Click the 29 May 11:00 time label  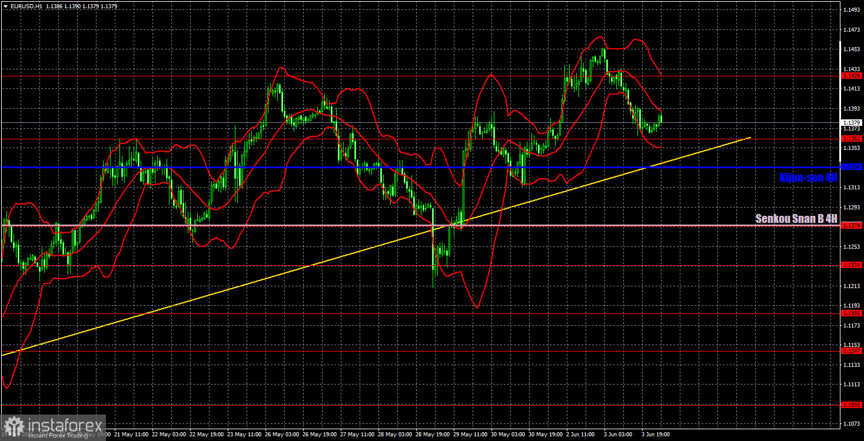[470, 435]
